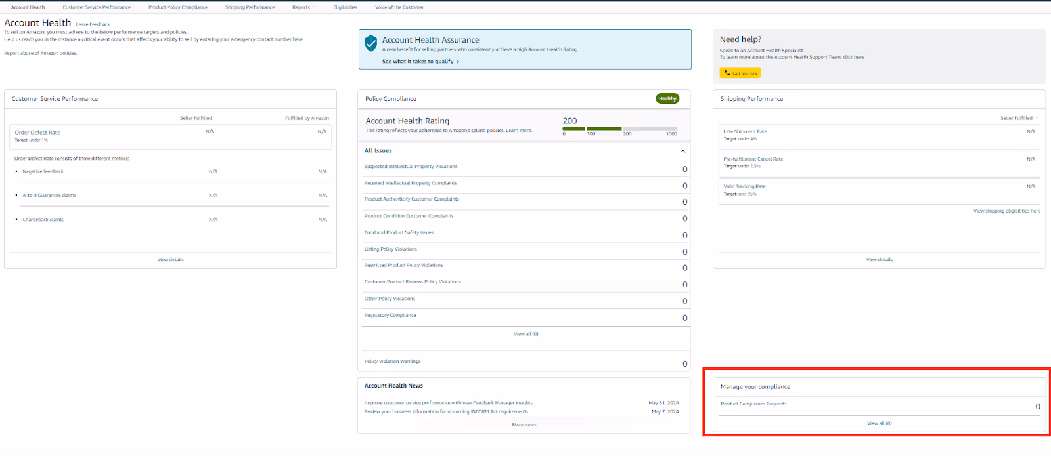Open A-to-z Guarantee claims link
Image resolution: width=1051 pixels, height=456 pixels.
tap(49, 196)
